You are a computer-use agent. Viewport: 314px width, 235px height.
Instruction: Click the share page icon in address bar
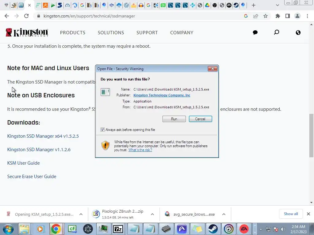point(256,16)
